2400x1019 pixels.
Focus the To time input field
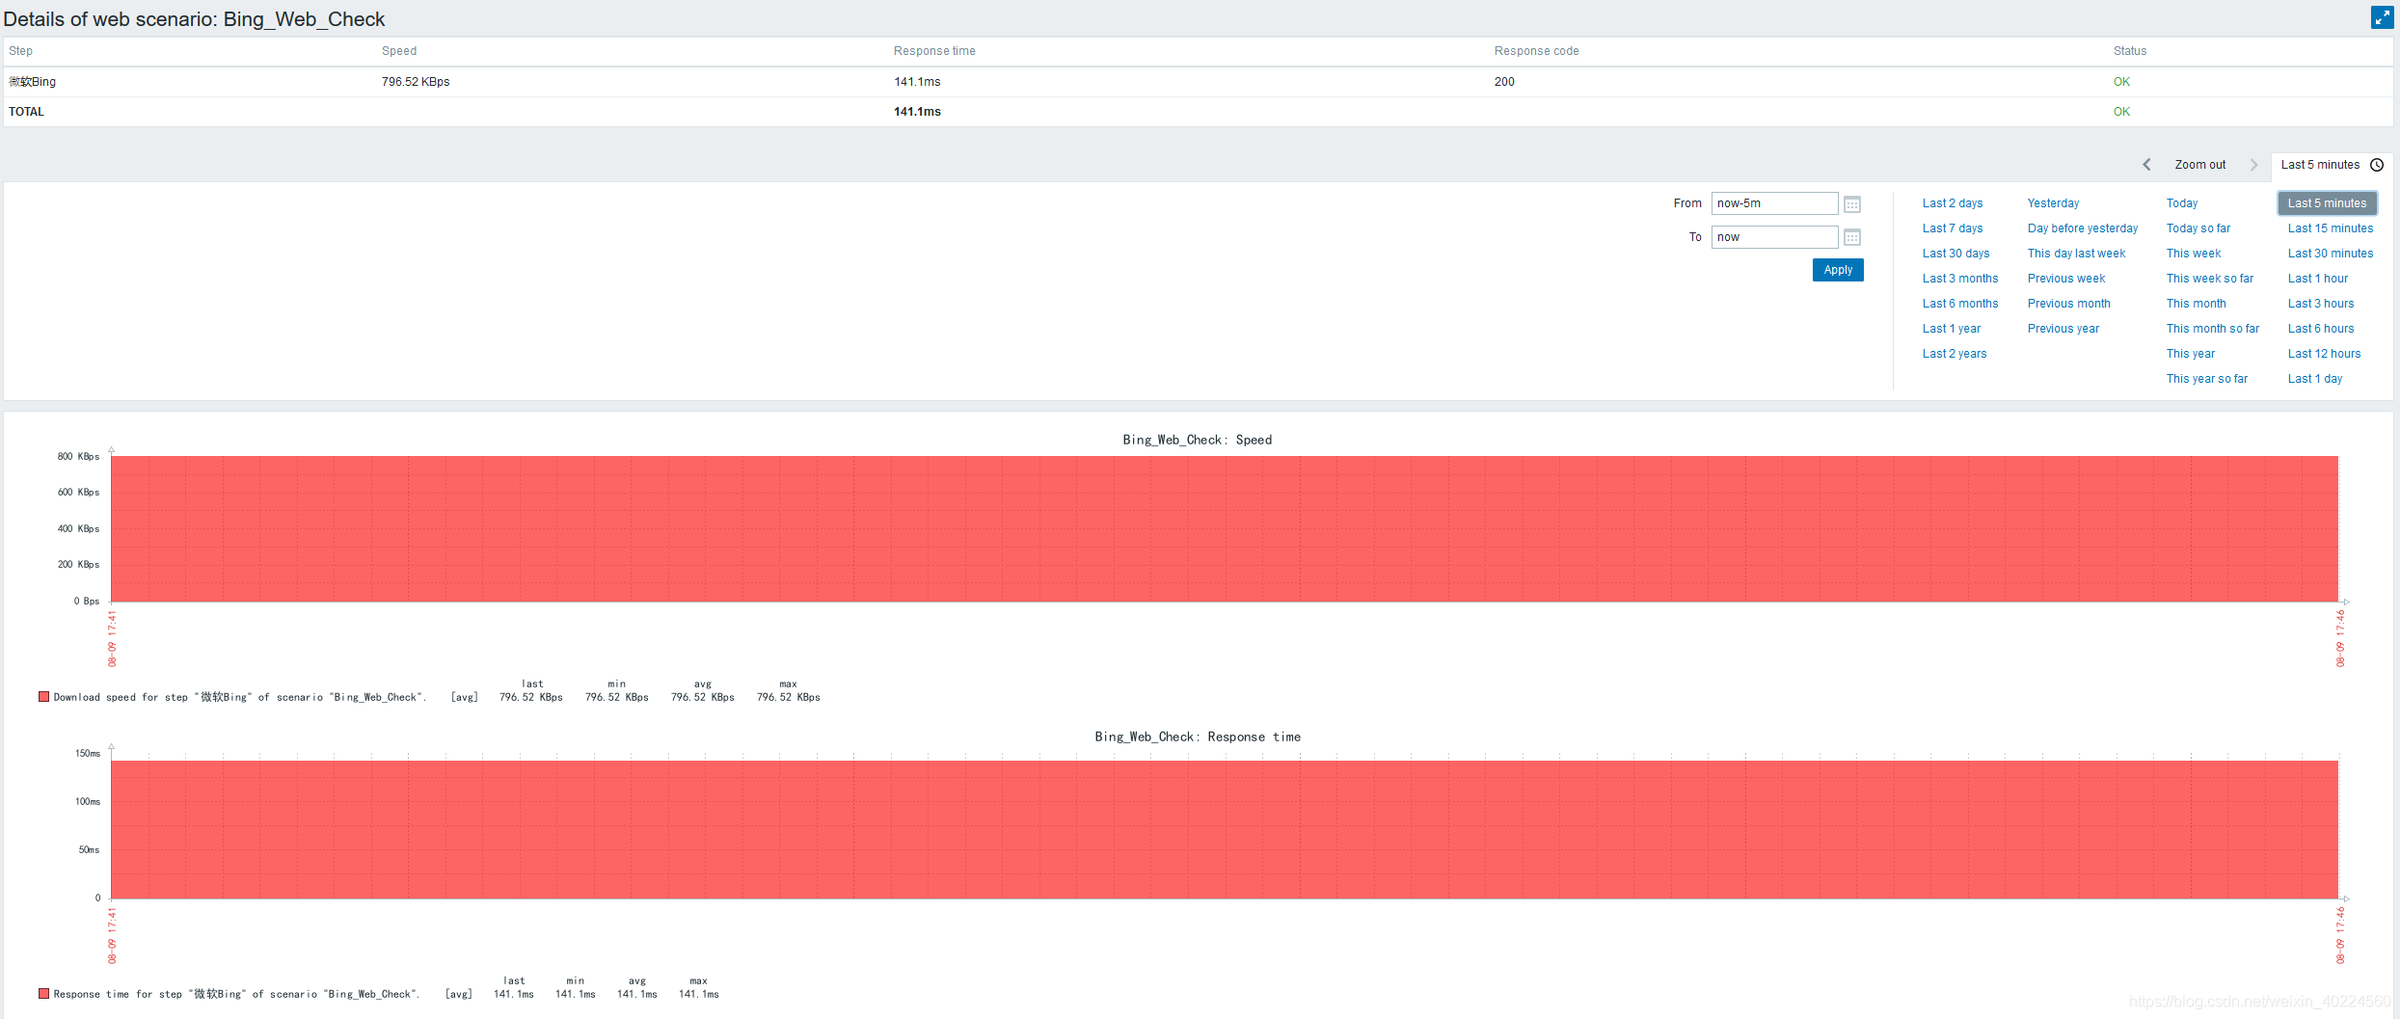[x=1774, y=237]
